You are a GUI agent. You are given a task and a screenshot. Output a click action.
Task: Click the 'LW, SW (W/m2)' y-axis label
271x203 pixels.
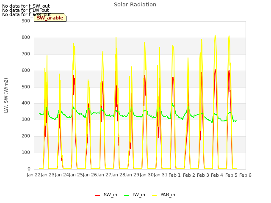click(x=6, y=95)
